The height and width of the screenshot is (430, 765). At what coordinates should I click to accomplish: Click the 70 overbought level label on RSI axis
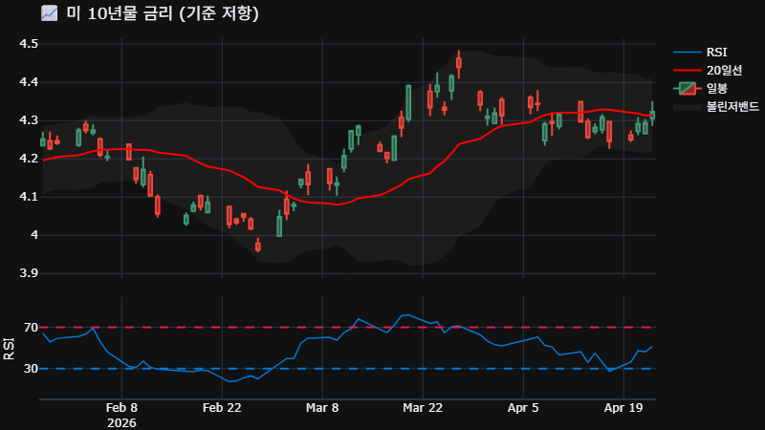(31, 328)
